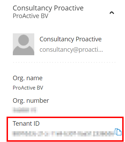Image resolution: width=125 pixels, height=142 pixels.
Task: Click the word Proactive in the header title
Action: (69, 8)
